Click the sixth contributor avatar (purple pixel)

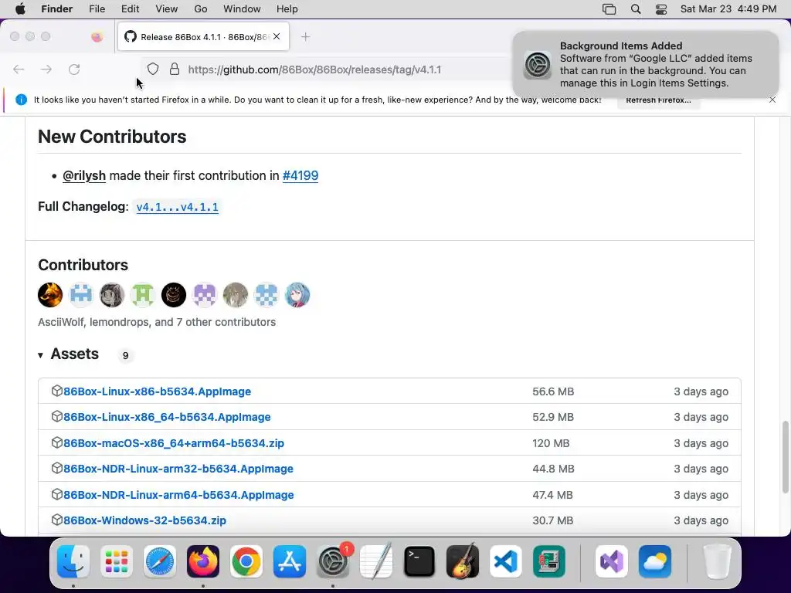[205, 295]
